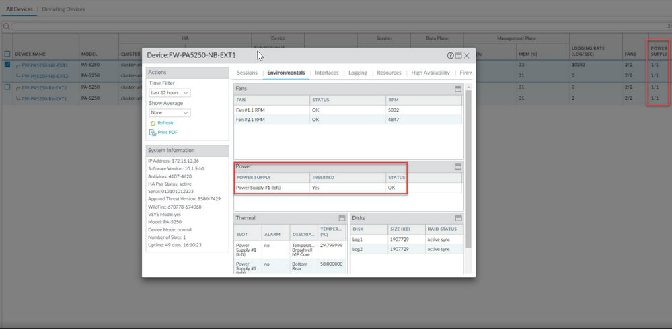Select Power Supply #1 (left) power row
Screen dimensions: 672x329
click(348, 188)
